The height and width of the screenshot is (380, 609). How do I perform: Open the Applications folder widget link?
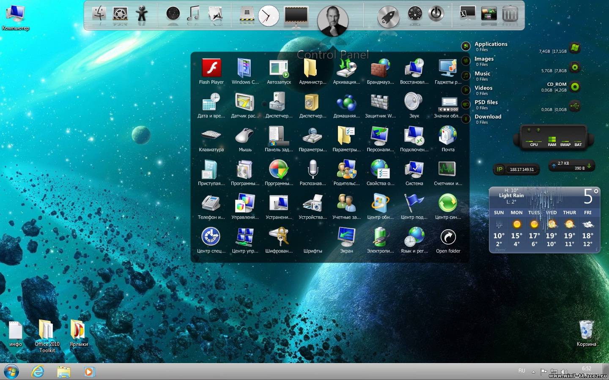point(491,44)
